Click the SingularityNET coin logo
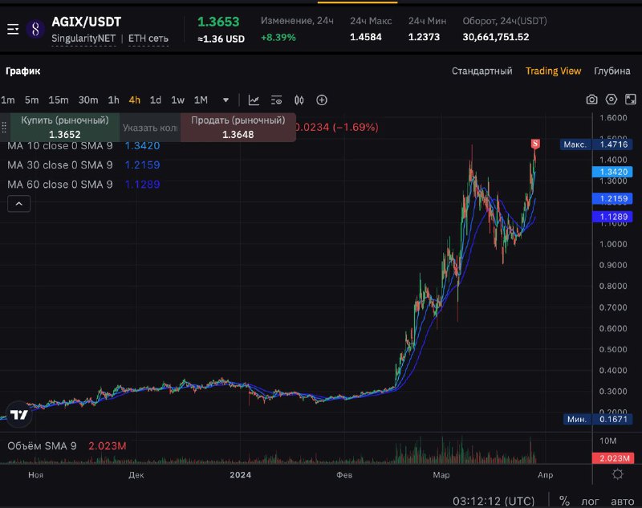Screen dimensions: 642x508 coord(35,29)
